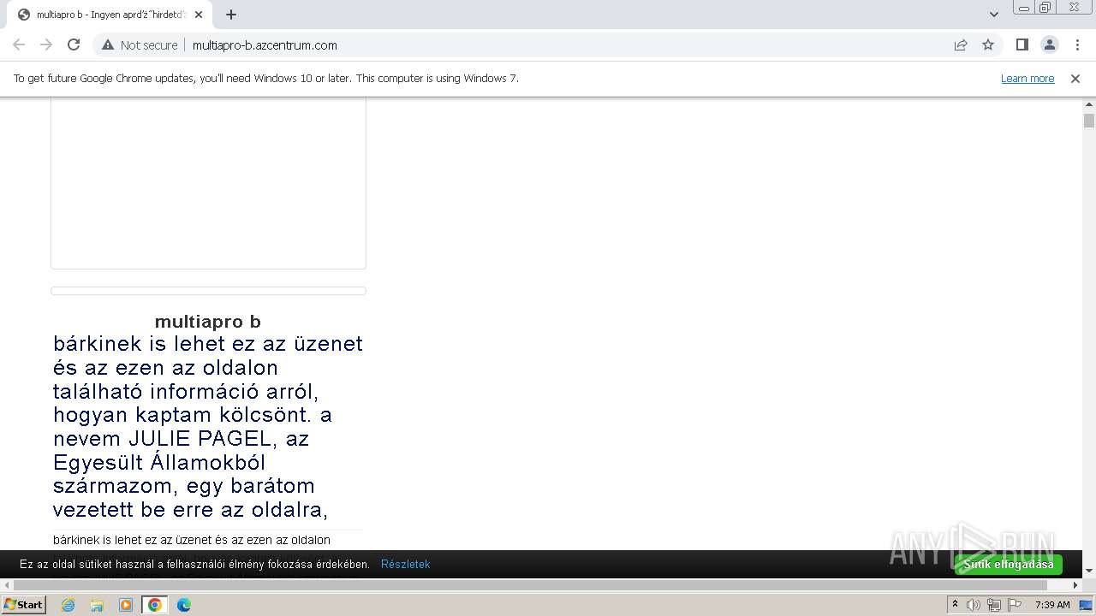Bookmark this tab with the star icon
Screen dimensions: 1096x616
[x=988, y=45]
